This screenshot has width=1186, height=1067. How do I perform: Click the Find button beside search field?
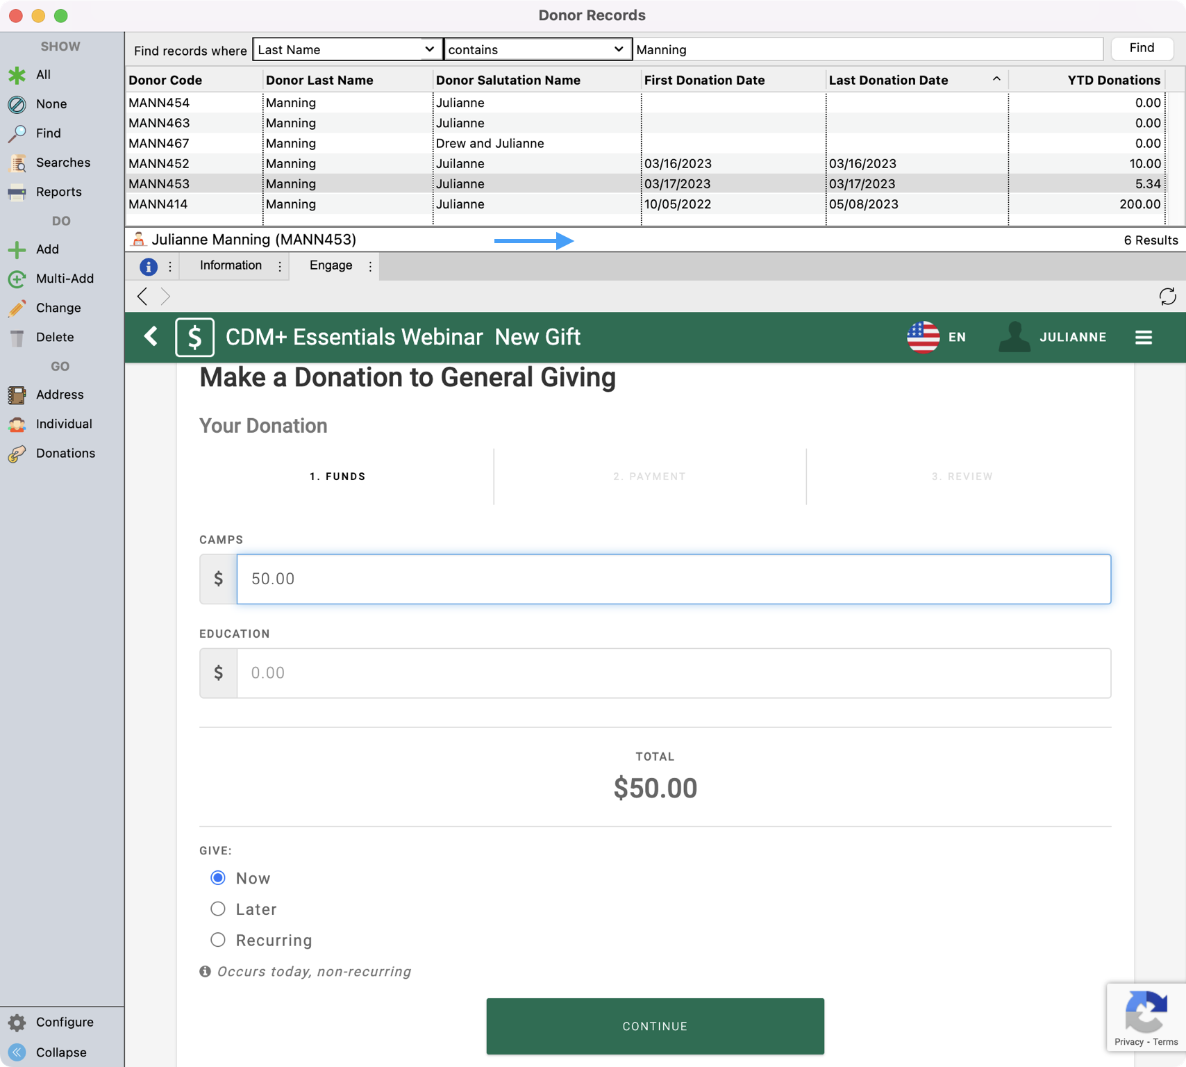click(1141, 48)
